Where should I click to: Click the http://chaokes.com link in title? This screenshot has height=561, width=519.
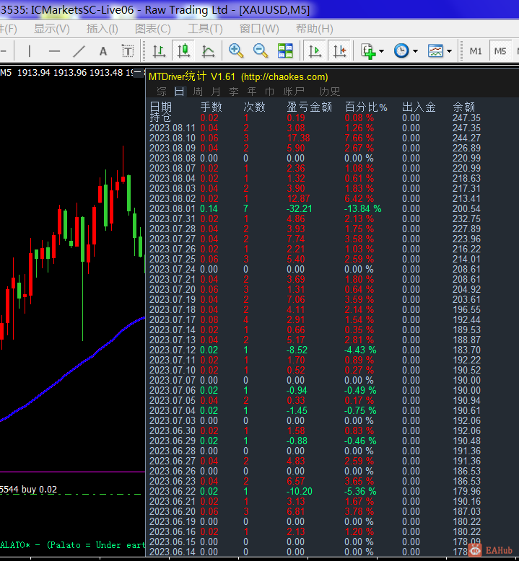click(x=284, y=77)
